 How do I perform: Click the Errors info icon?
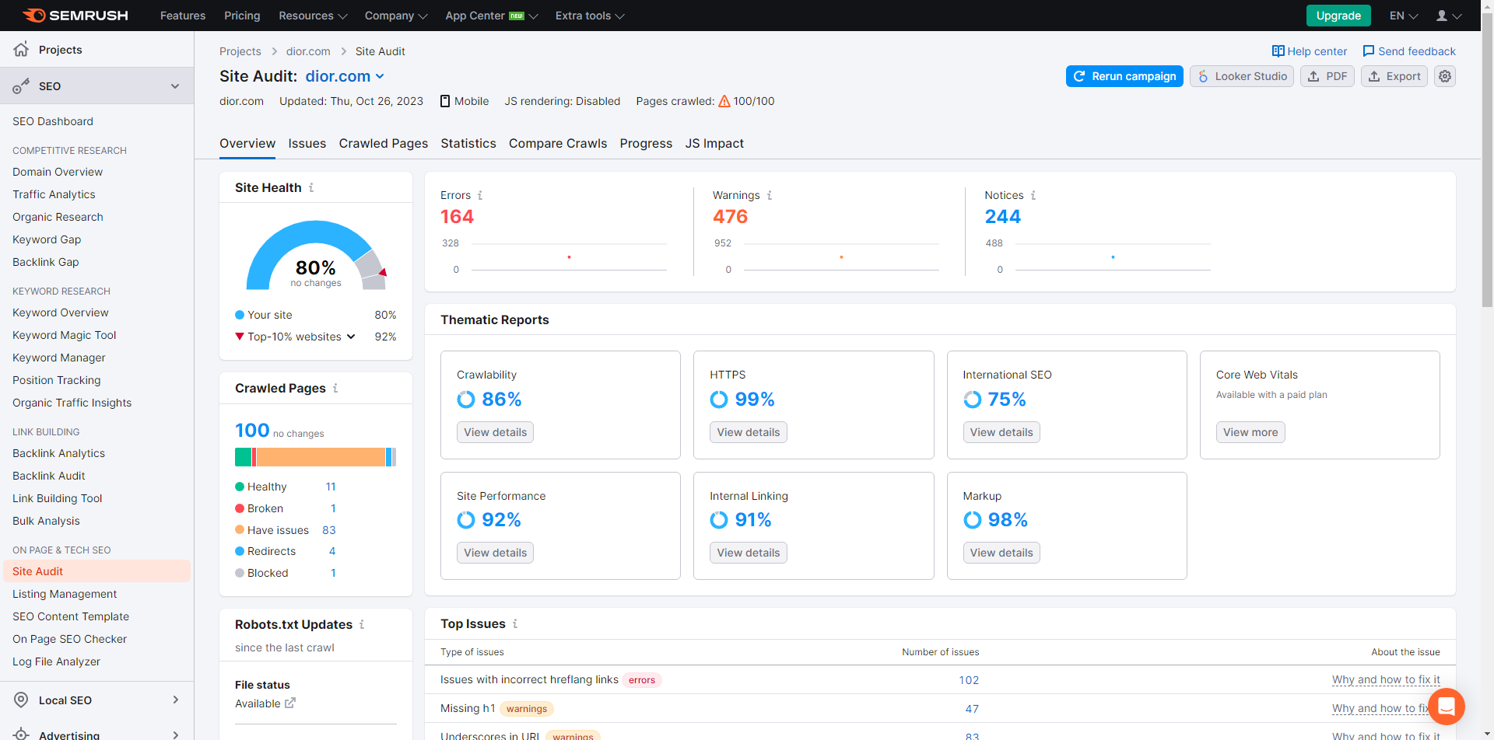coord(480,195)
